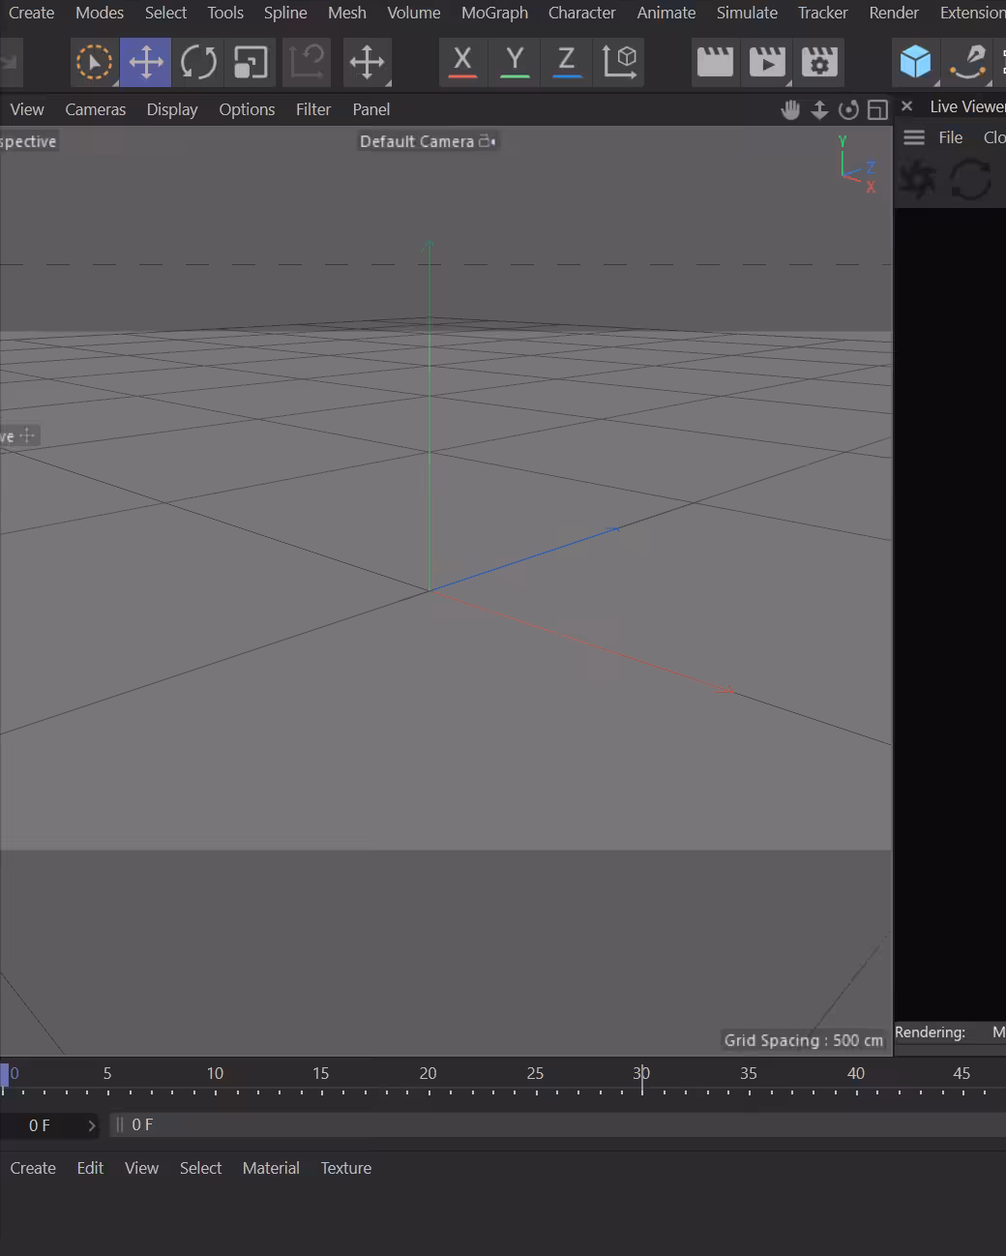Choose the Rotate tool
Viewport: 1006px width, 1256px height.
198,63
